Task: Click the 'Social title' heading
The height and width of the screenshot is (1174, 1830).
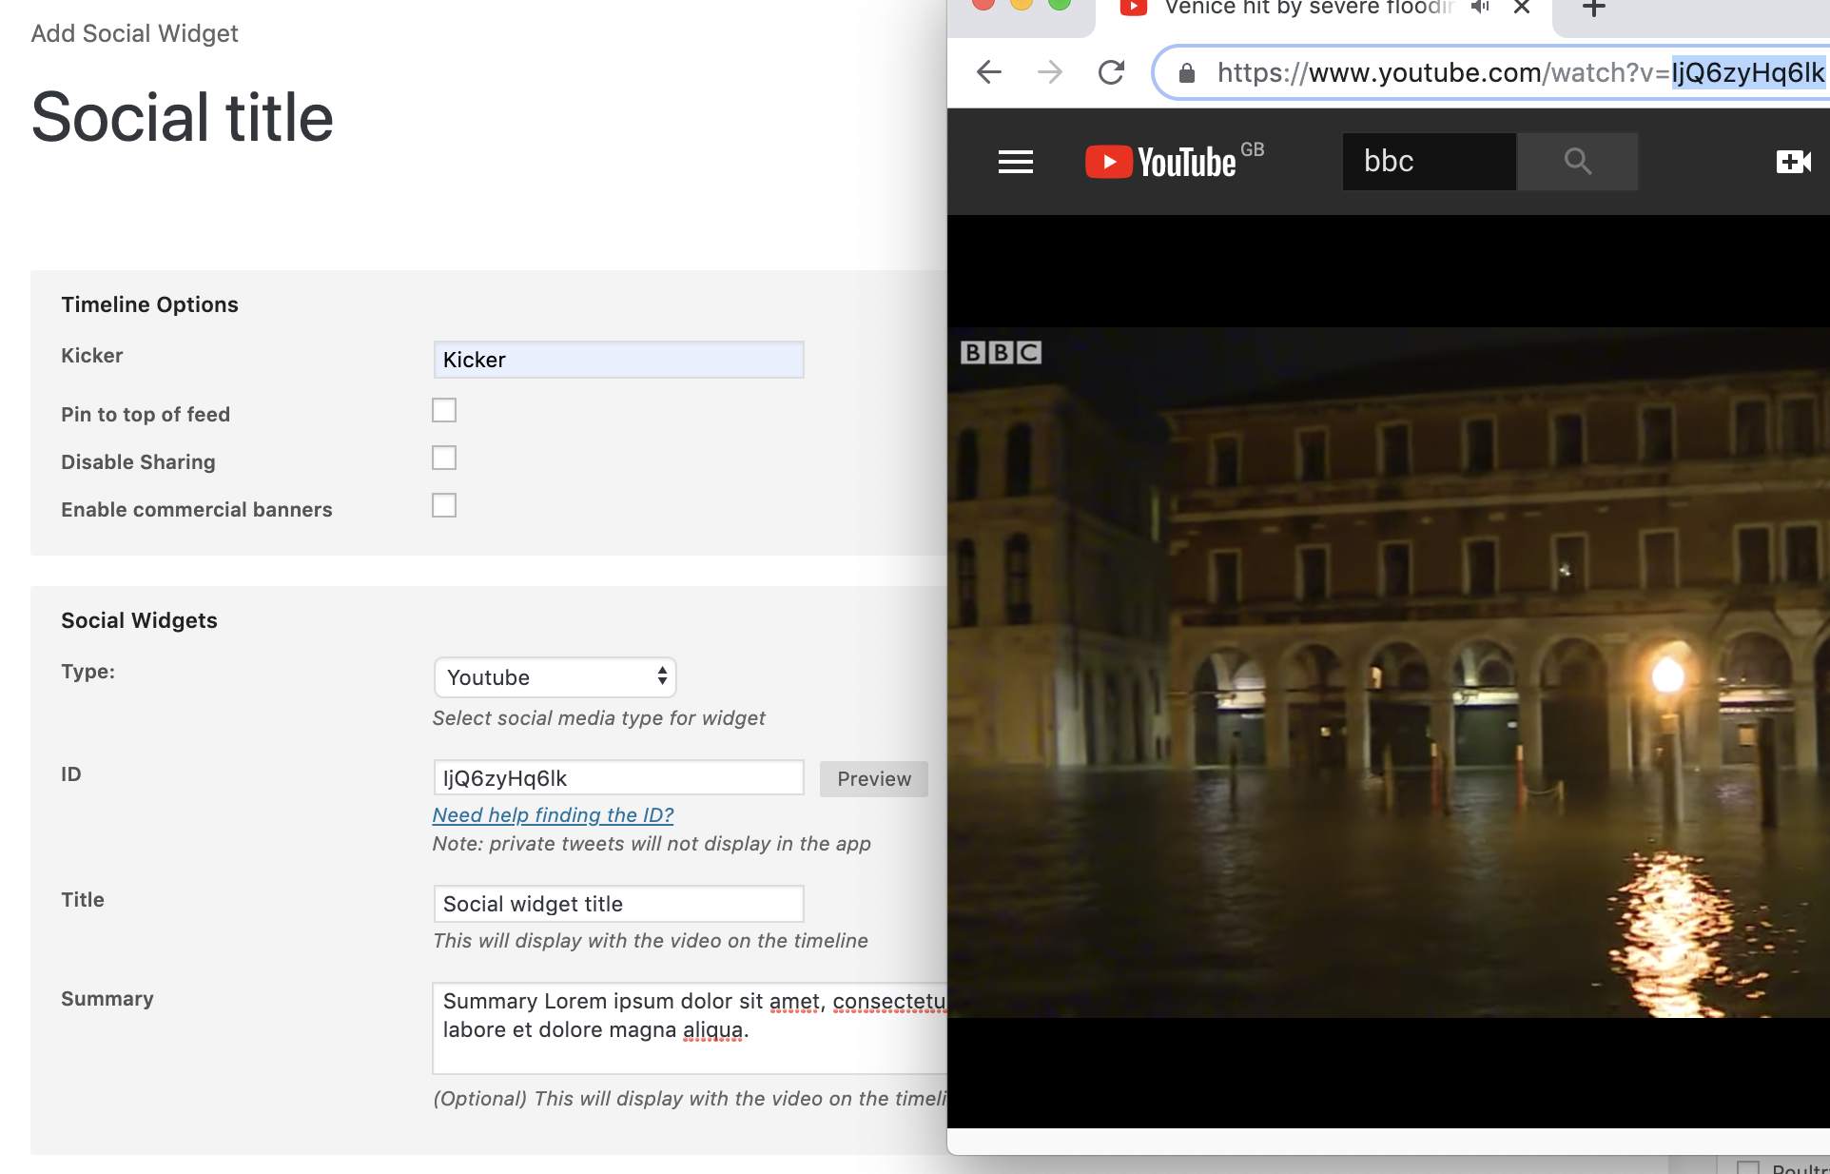Action: (182, 118)
